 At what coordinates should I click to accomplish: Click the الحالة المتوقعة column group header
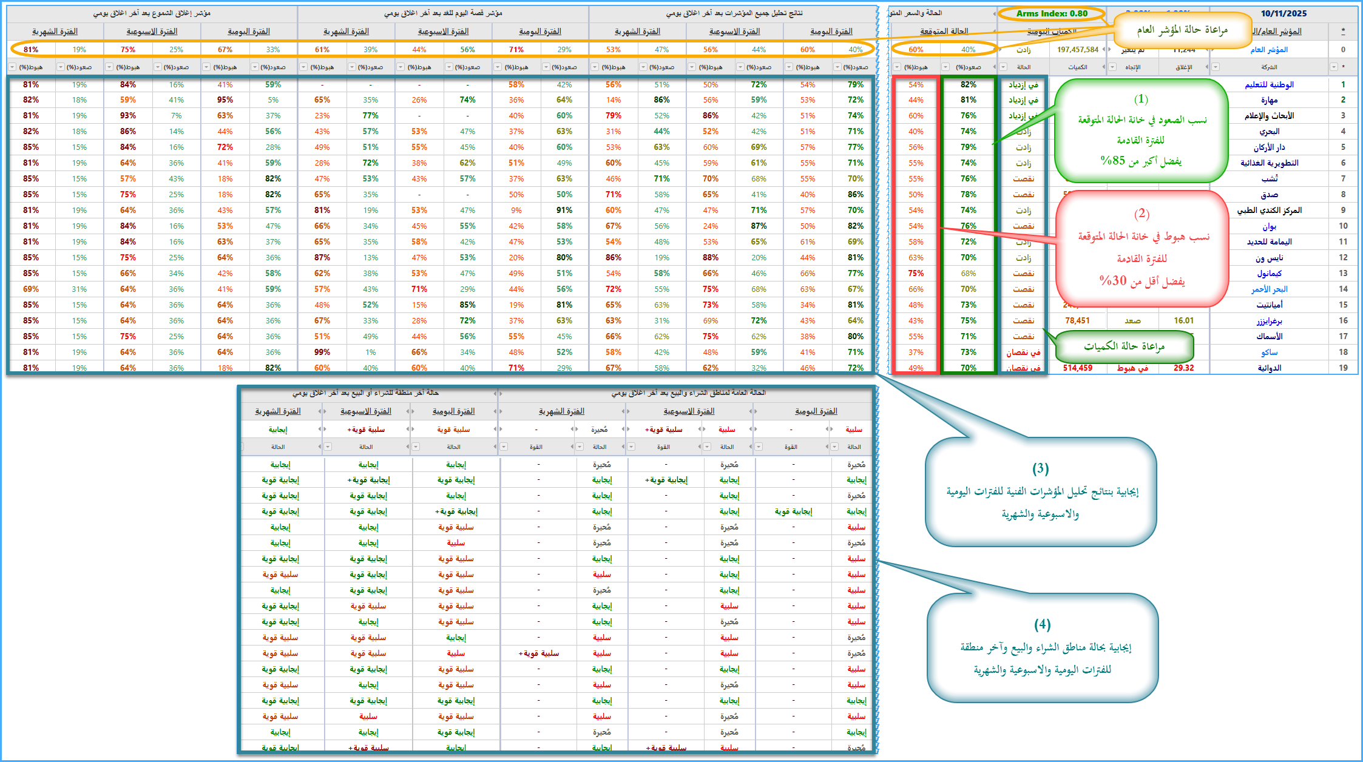coord(944,32)
